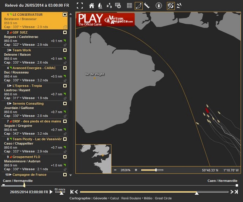Select Team Picoty - Lac de Vassivière name
The width and height of the screenshot is (243, 202).
[x=37, y=139]
